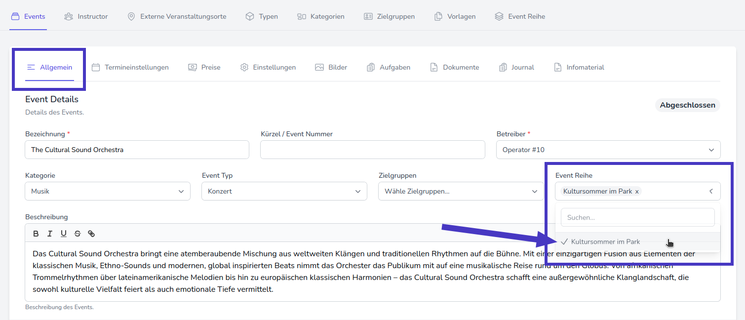Insert a link in description editor
The width and height of the screenshot is (745, 320).
tap(91, 234)
